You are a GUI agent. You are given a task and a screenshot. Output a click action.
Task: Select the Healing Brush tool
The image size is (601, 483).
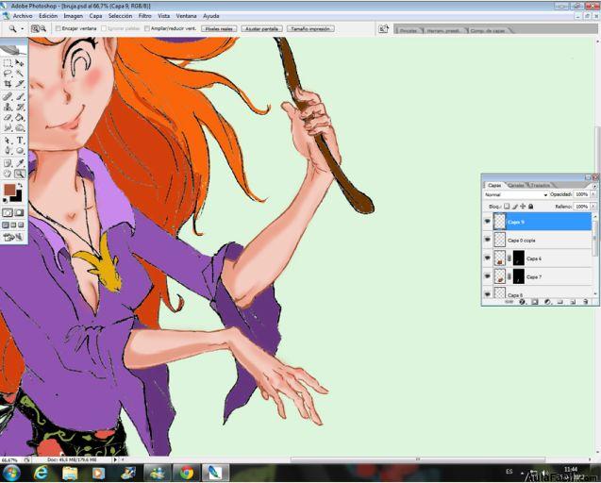[x=8, y=96]
